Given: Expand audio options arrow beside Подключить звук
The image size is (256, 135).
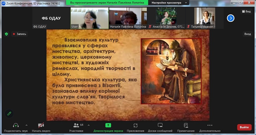Looking at the screenshot, I should [26, 125].
